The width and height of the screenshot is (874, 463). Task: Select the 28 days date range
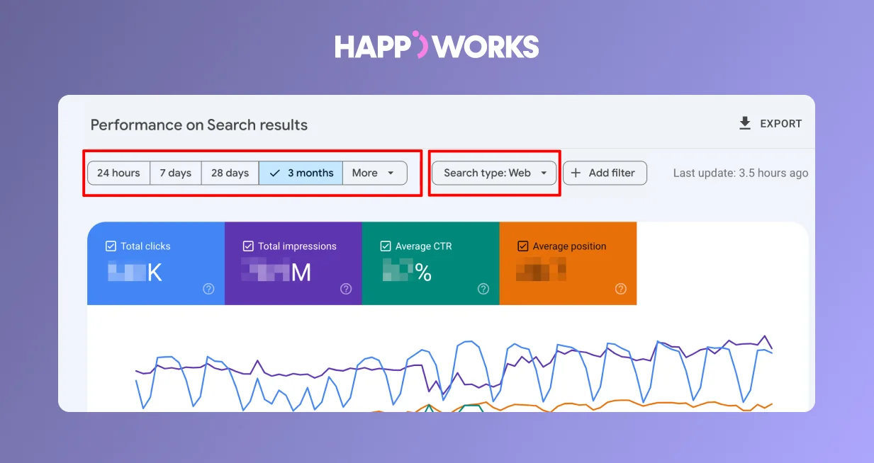230,173
